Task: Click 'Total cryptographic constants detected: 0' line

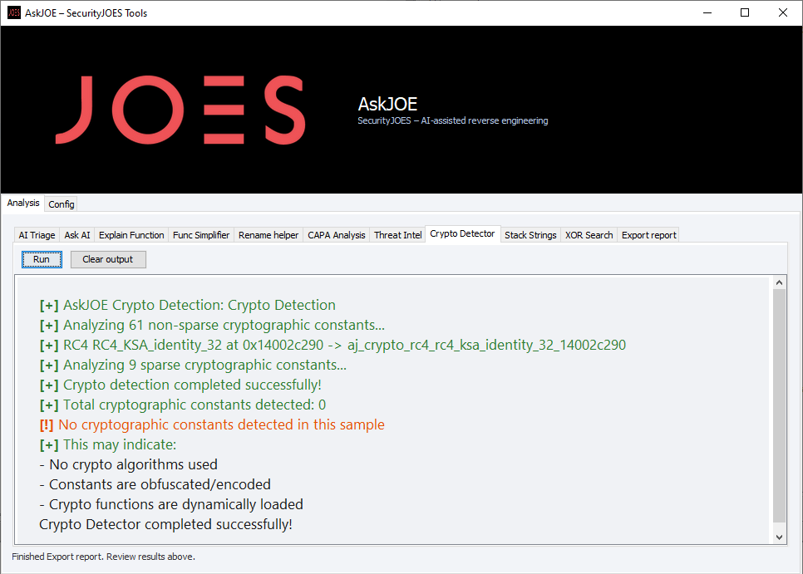Action: pos(182,405)
